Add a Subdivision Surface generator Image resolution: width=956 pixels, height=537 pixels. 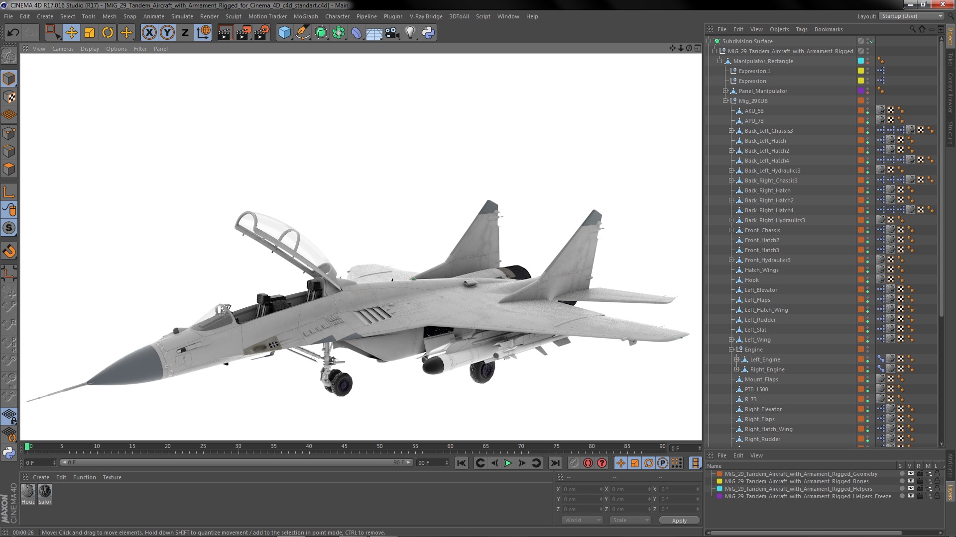click(x=321, y=33)
